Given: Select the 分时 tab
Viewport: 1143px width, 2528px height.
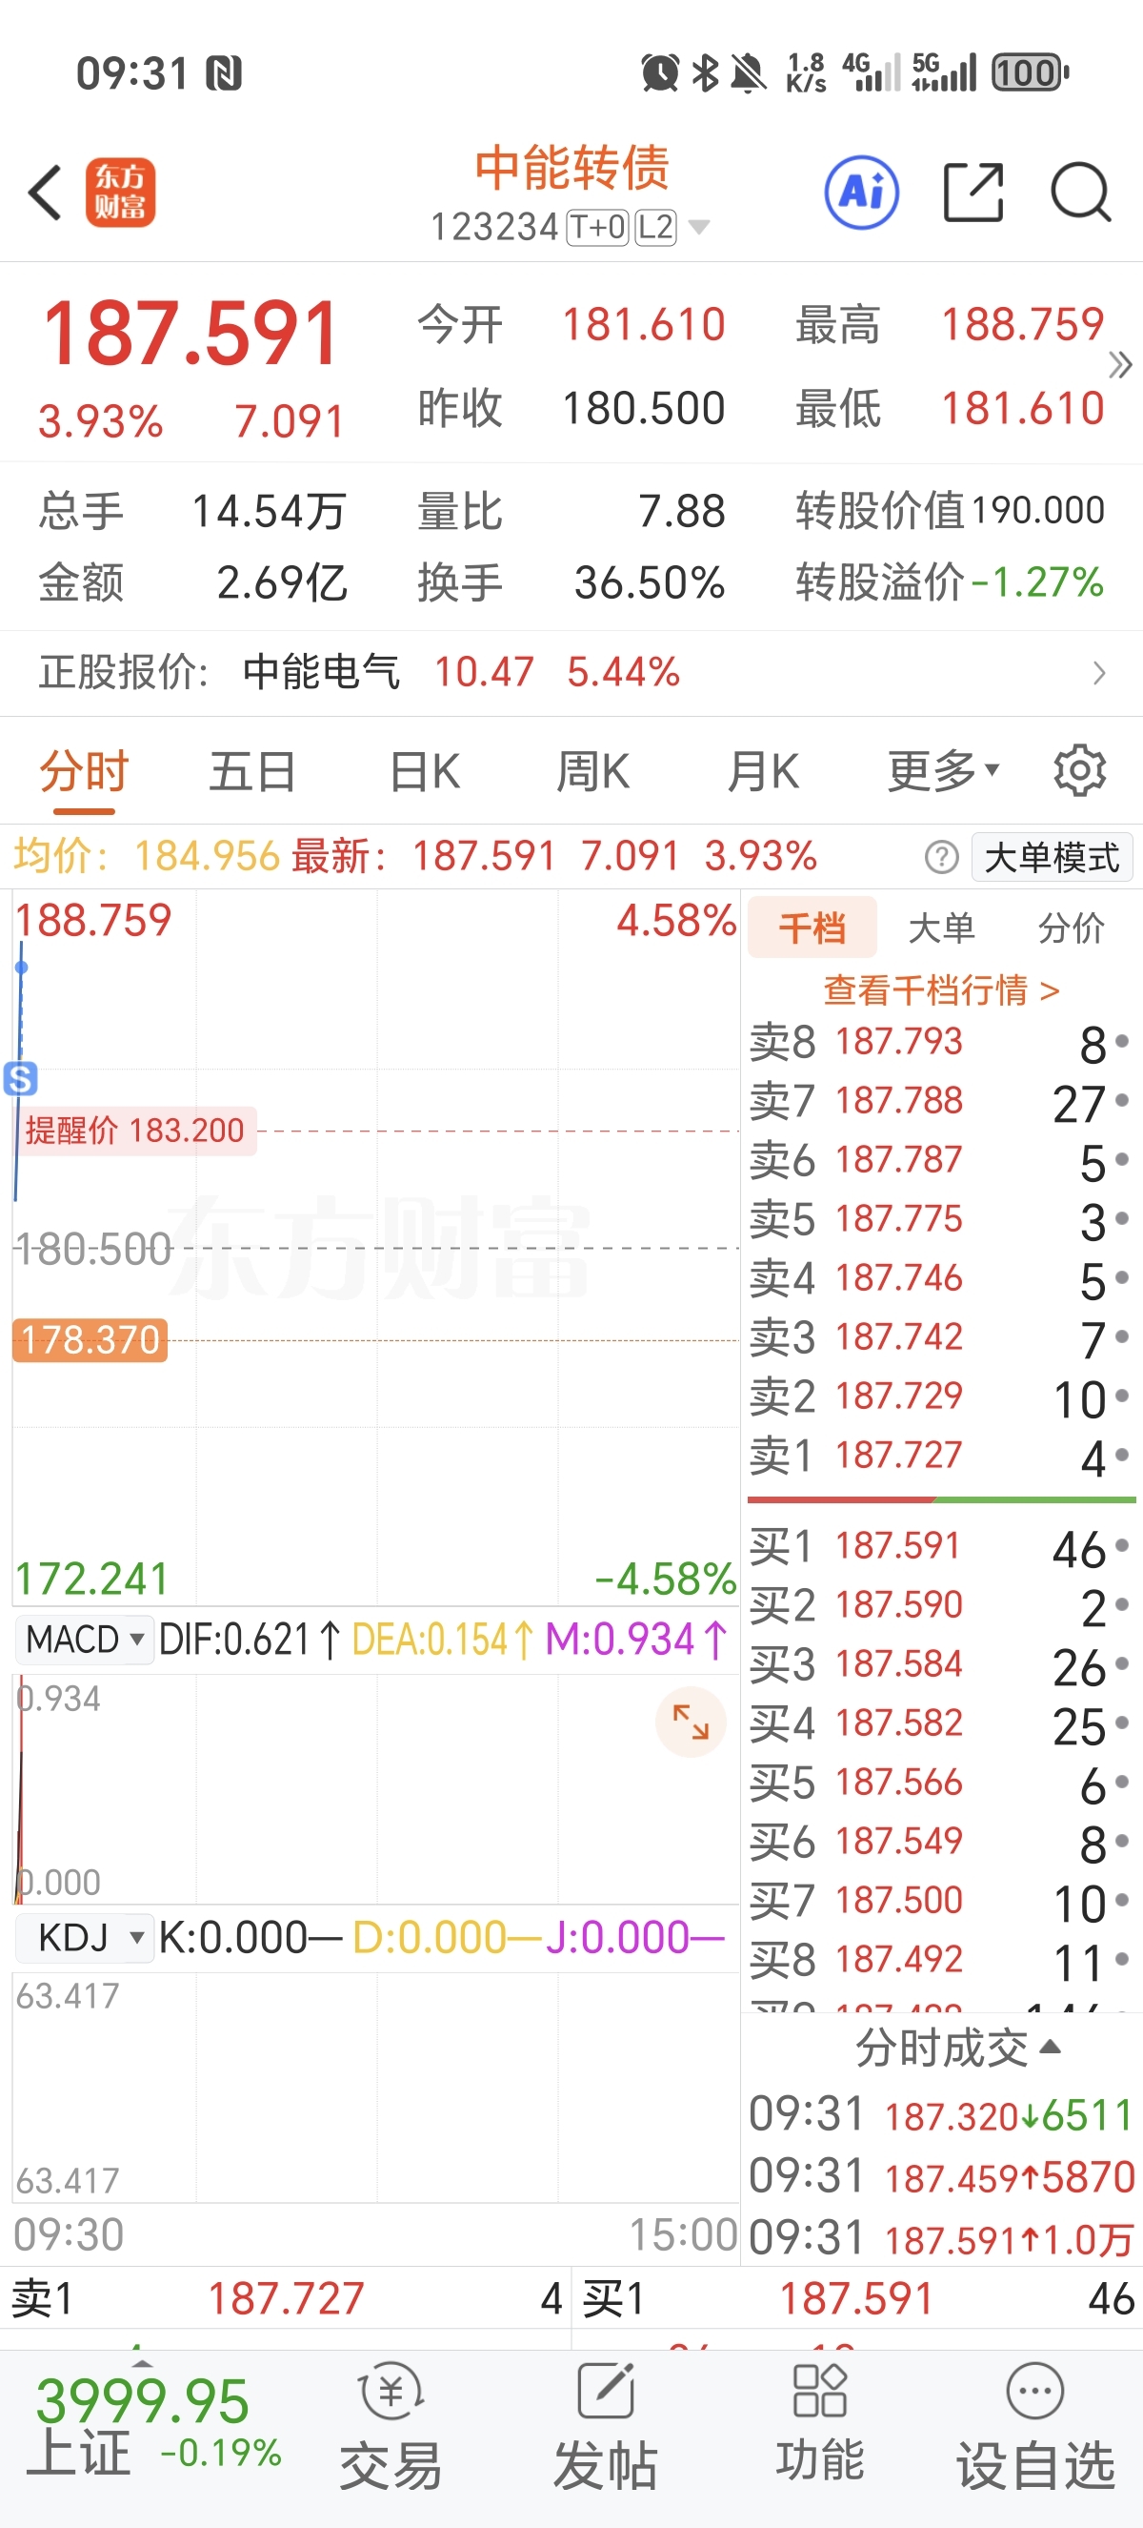Looking at the screenshot, I should pyautogui.click(x=85, y=771).
